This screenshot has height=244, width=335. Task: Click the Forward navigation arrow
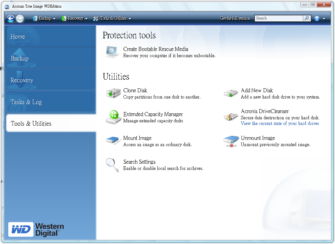click(x=20, y=19)
